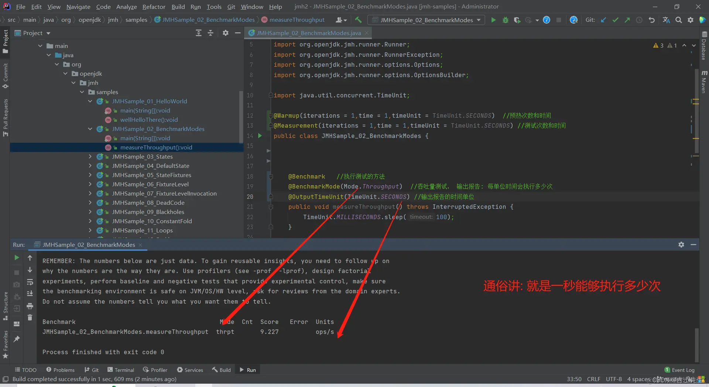The image size is (709, 387).
Task: Collapse all nodes in Project tree
Action: click(210, 33)
